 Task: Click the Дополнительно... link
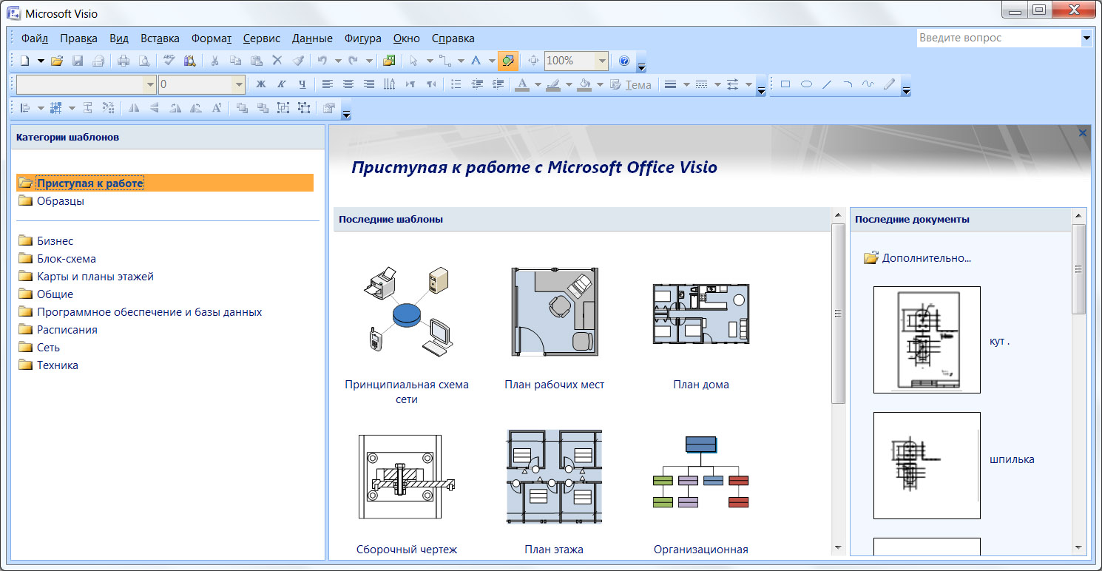point(924,258)
